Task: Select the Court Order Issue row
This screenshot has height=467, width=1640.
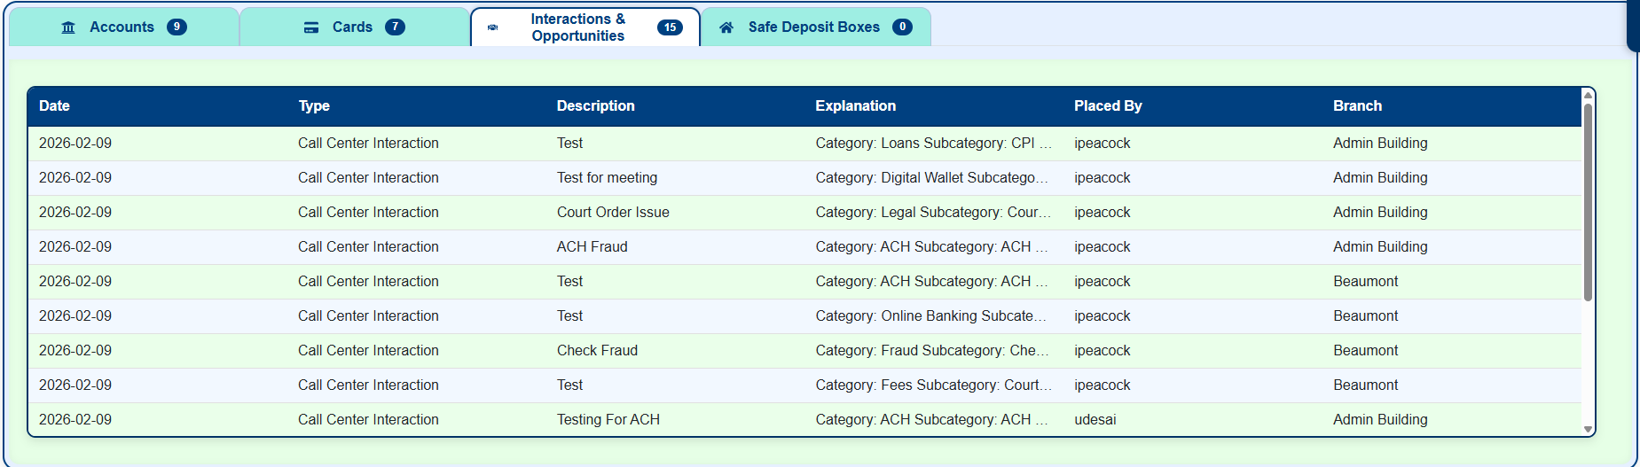Action: coord(804,213)
